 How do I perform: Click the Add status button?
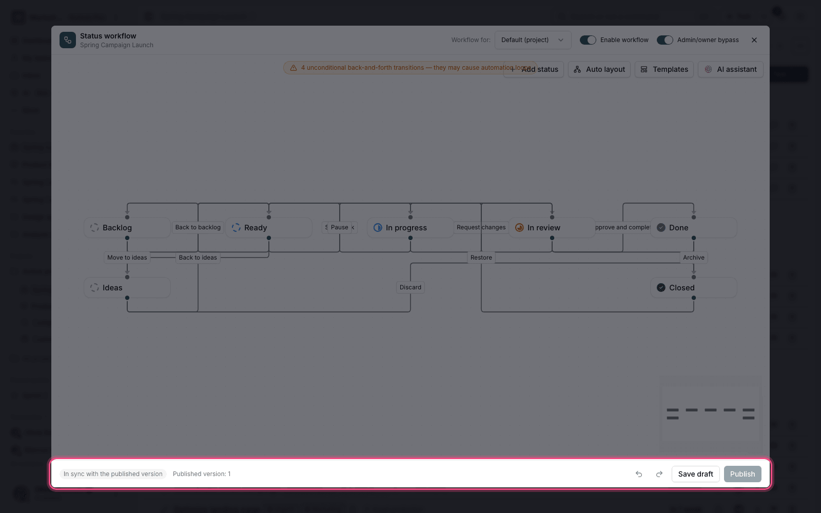[534, 69]
